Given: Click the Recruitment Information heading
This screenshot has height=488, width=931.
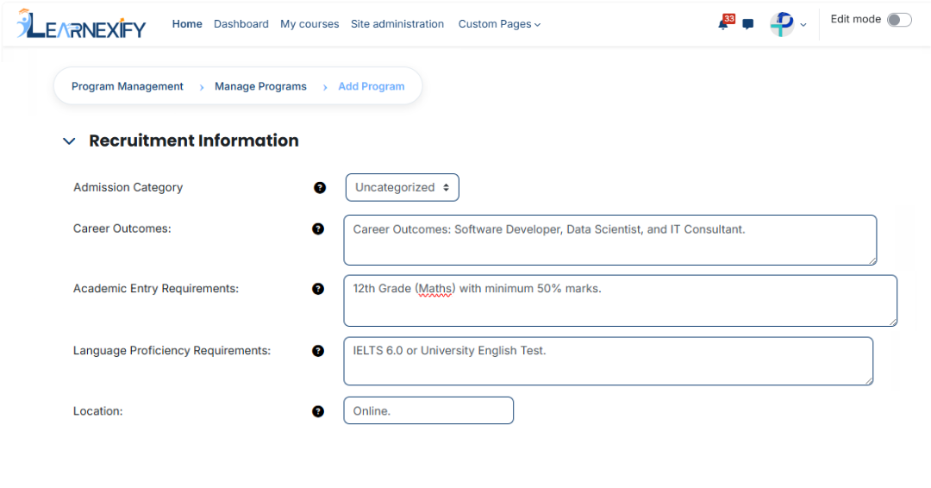Looking at the screenshot, I should [x=194, y=141].
